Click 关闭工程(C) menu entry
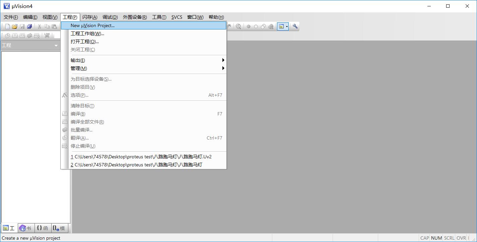Viewport: 477px width, 242px height. click(143, 50)
